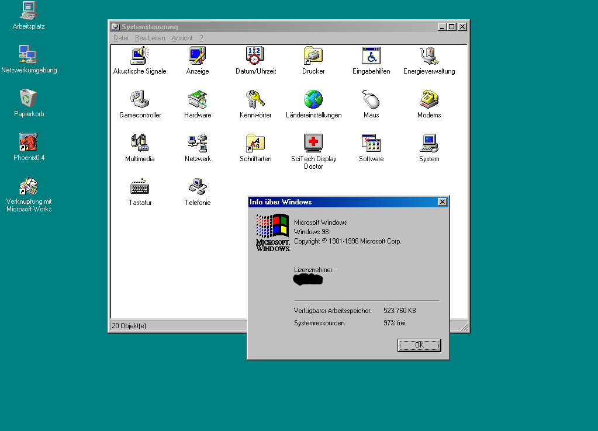Open the Ansicht menu
Viewport: 598px width, 431px height.
182,38
